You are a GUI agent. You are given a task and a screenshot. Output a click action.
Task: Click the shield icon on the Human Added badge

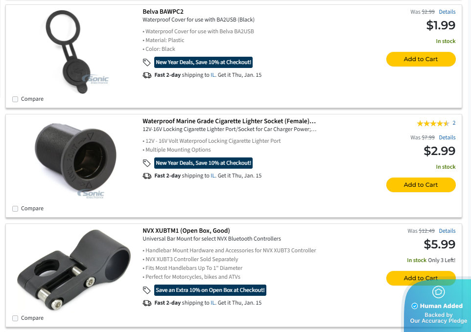coord(438,292)
